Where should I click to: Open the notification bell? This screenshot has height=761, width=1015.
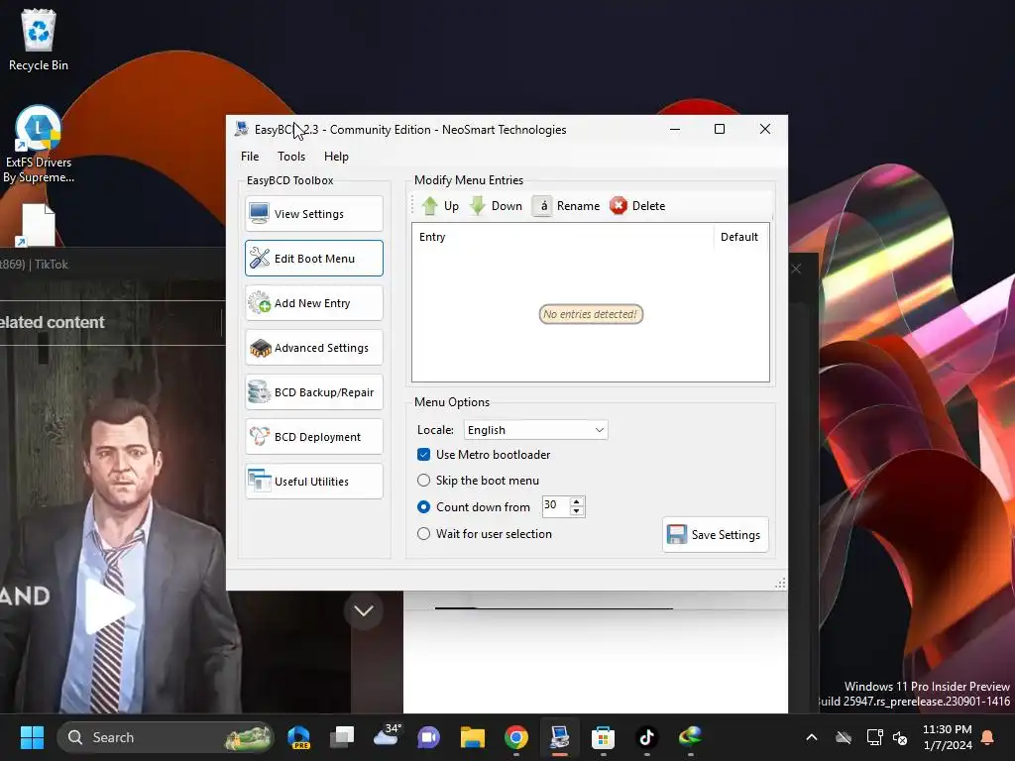[988, 737]
